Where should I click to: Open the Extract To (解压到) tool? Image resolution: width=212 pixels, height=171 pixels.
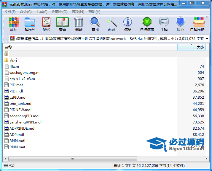pos(30,24)
